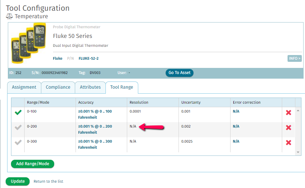Click uncertainty value 0.002
This screenshot has width=305, height=188.
pyautogui.click(x=186, y=127)
